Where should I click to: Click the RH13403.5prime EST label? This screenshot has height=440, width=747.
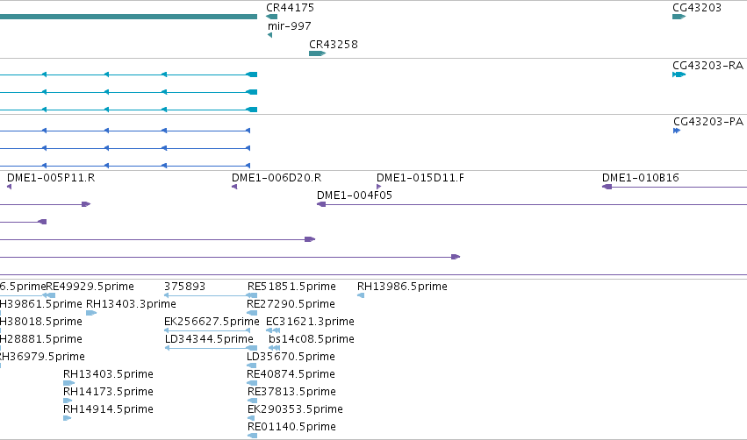[108, 374]
